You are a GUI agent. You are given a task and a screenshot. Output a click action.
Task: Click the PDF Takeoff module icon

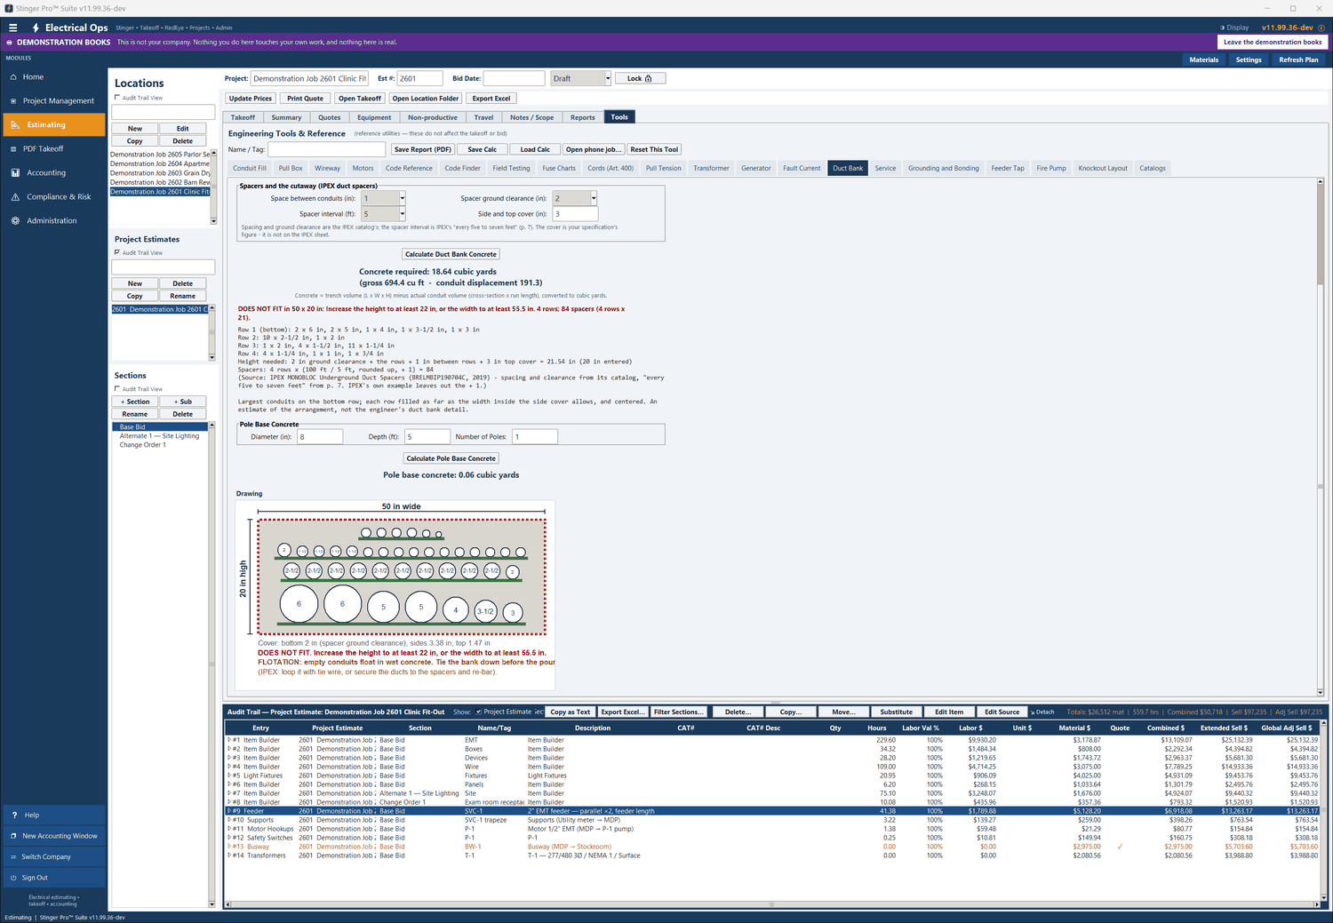(x=14, y=149)
